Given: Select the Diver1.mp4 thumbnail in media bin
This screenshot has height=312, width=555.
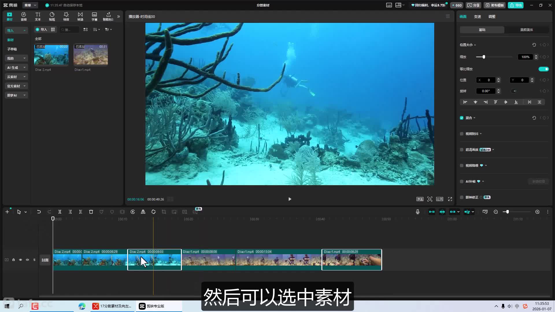Looking at the screenshot, I should (x=91, y=55).
